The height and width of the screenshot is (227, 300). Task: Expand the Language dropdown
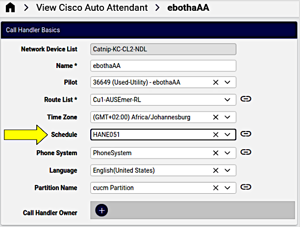[x=227, y=170]
